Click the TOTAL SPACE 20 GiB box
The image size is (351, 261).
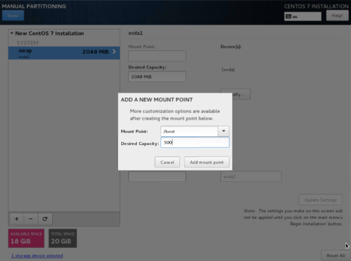pyautogui.click(x=63, y=238)
